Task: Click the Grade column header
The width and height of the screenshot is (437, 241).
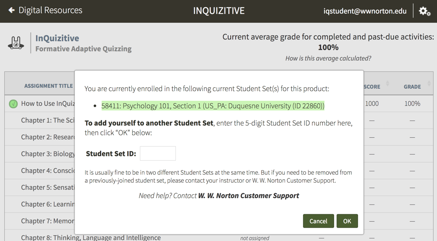Action: [x=412, y=86]
